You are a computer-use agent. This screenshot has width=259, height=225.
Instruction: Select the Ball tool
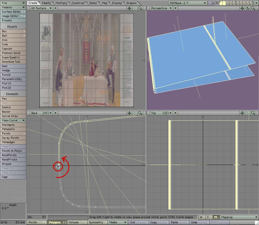pyautogui.click(x=13, y=36)
